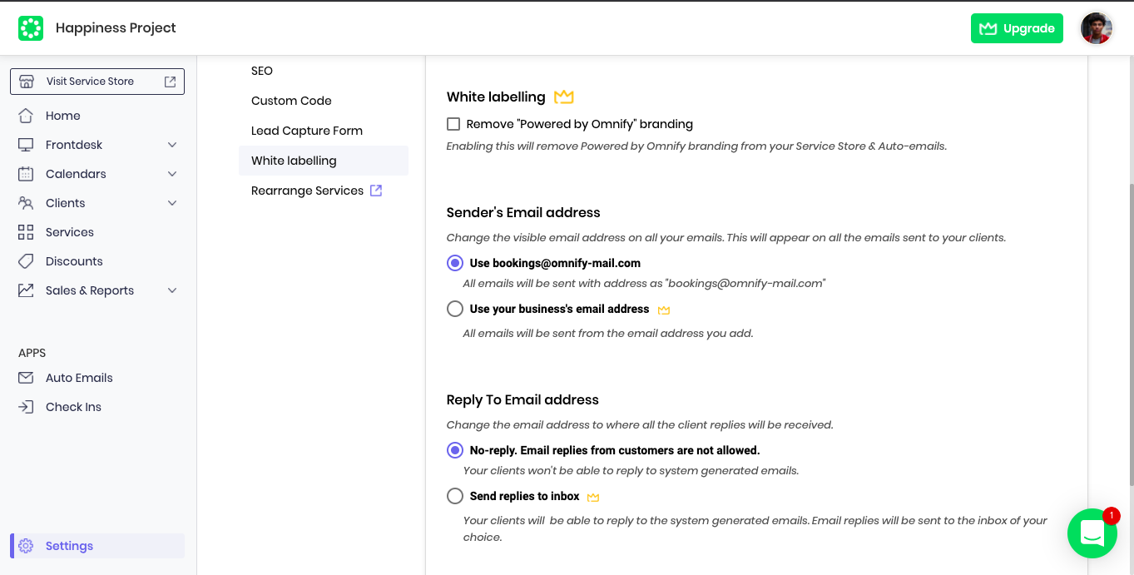
Task: Select Use your business's email address radio
Action: click(455, 309)
